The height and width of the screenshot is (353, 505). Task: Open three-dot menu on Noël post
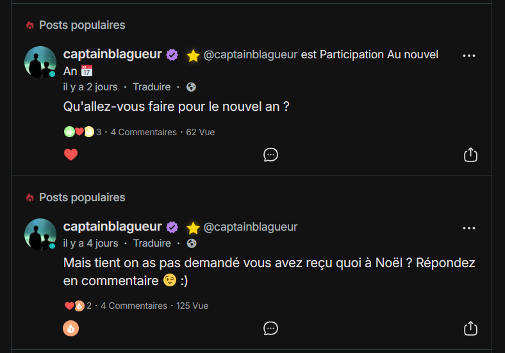point(469,228)
